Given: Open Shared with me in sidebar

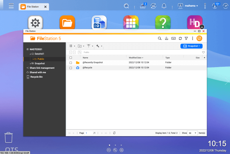Looking at the screenshot, I should pos(38,72).
